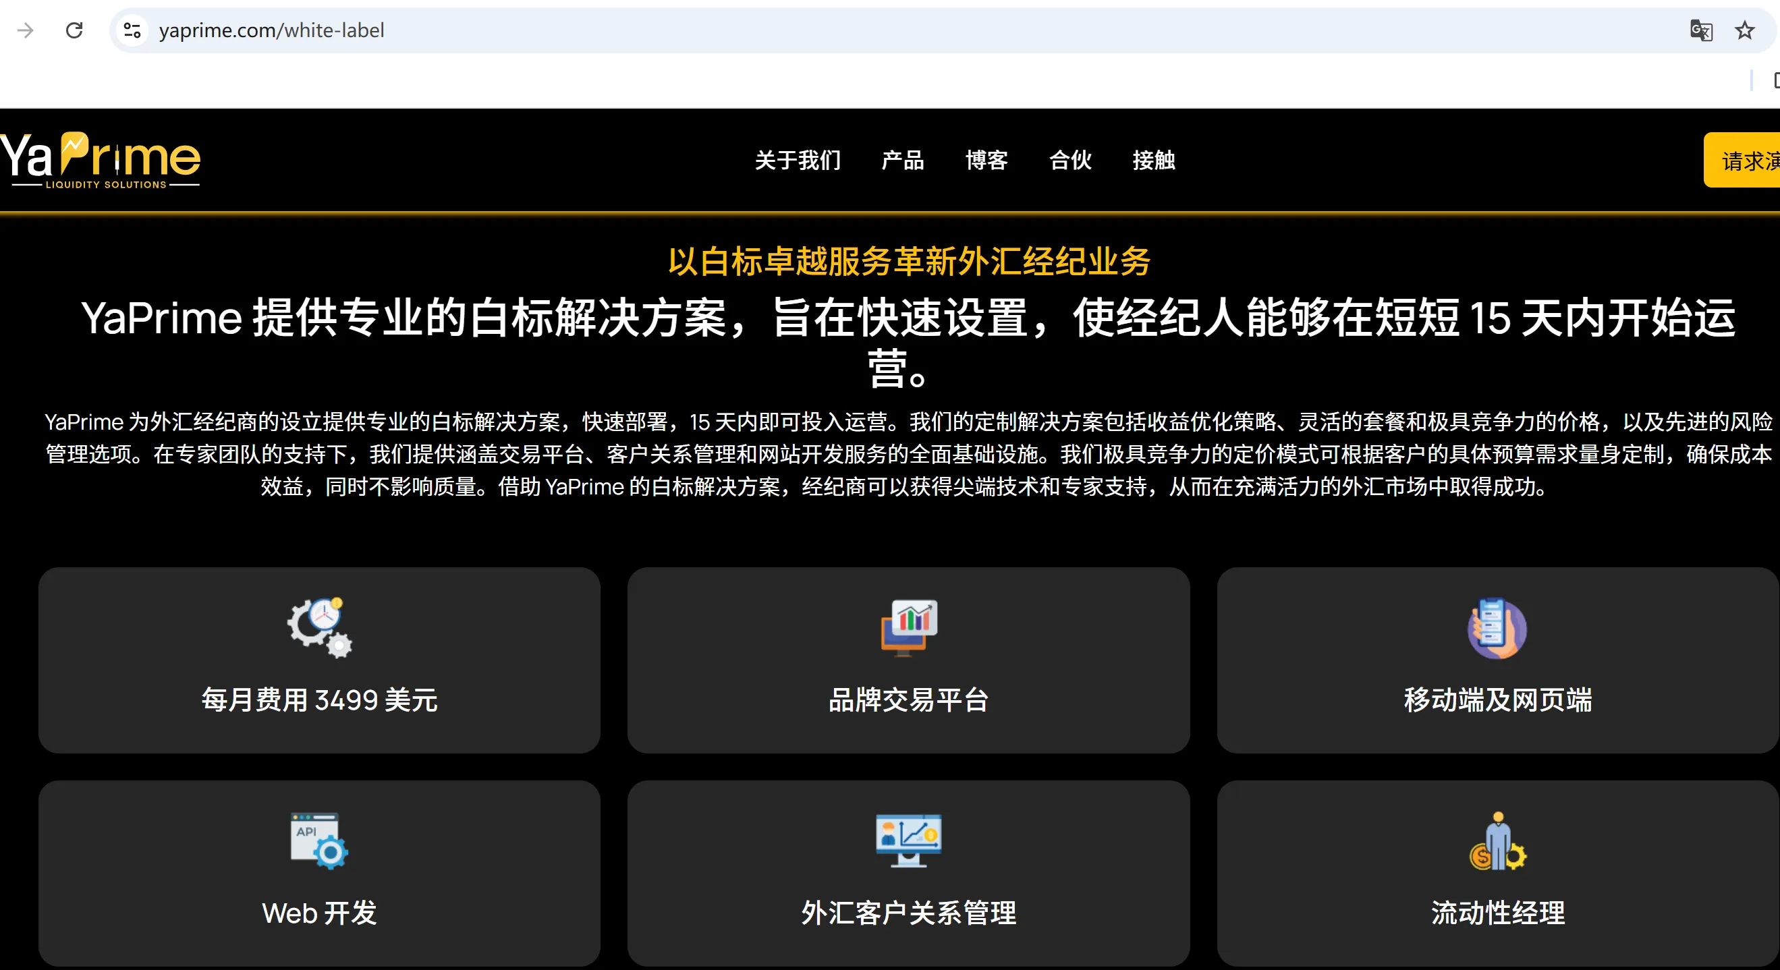This screenshot has width=1780, height=970.
Task: Reload the page with refresh icon
Action: coord(75,30)
